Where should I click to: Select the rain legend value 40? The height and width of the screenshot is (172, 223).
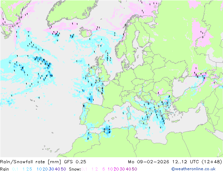[x=57, y=169]
